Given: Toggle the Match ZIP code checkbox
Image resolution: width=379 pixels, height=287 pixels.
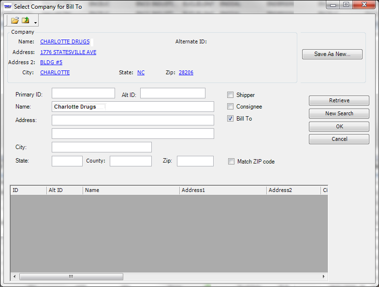Looking at the screenshot, I should (x=231, y=161).
